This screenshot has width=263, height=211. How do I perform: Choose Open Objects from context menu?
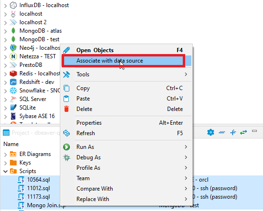[126, 50]
